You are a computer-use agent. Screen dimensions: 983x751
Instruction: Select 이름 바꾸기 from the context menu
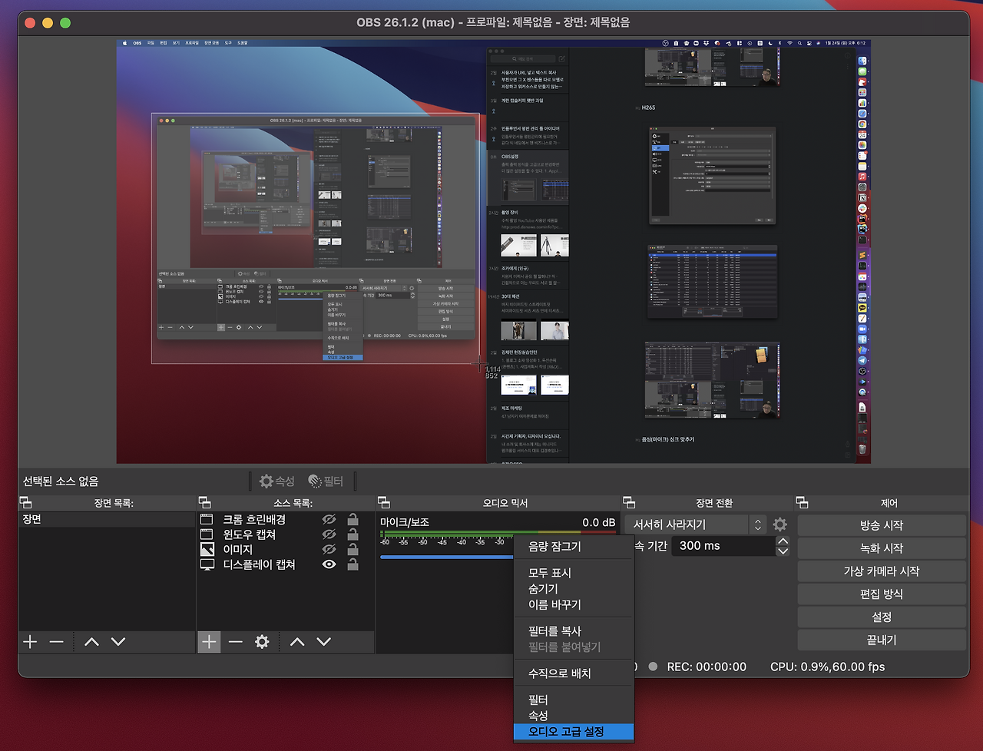(574, 605)
